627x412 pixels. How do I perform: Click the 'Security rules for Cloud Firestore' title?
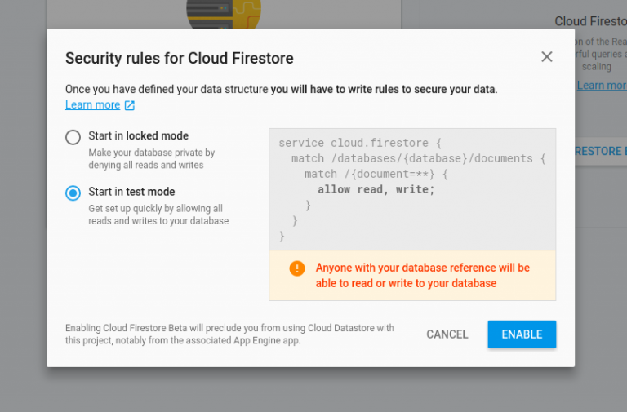click(179, 58)
